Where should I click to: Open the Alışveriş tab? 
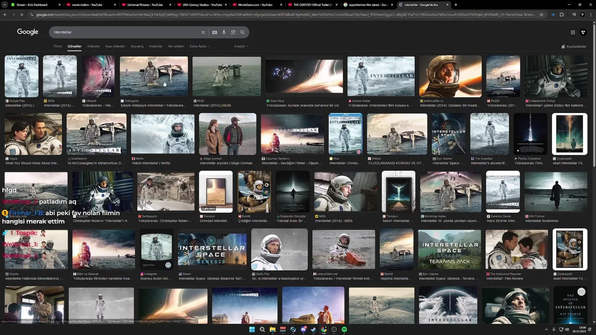coord(137,47)
